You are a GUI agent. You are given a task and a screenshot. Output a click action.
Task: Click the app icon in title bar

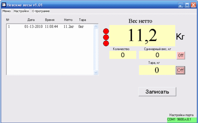click(4, 5)
